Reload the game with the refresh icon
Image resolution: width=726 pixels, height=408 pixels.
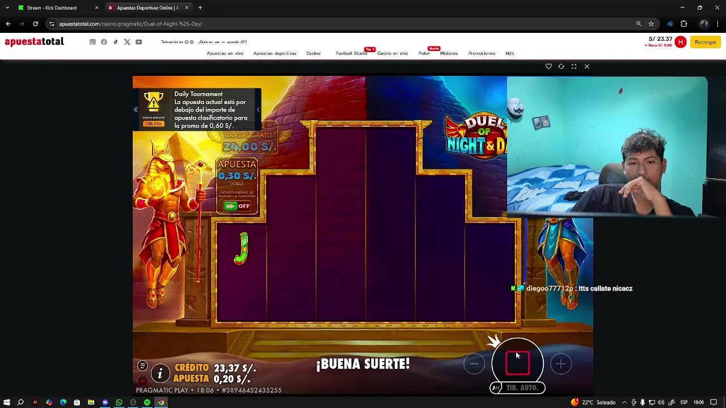click(561, 66)
